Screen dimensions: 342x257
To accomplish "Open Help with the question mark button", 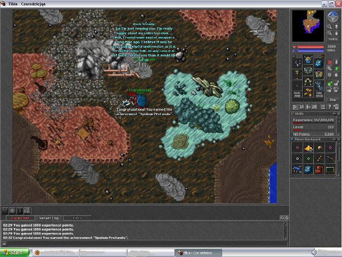I will [x=330, y=107].
